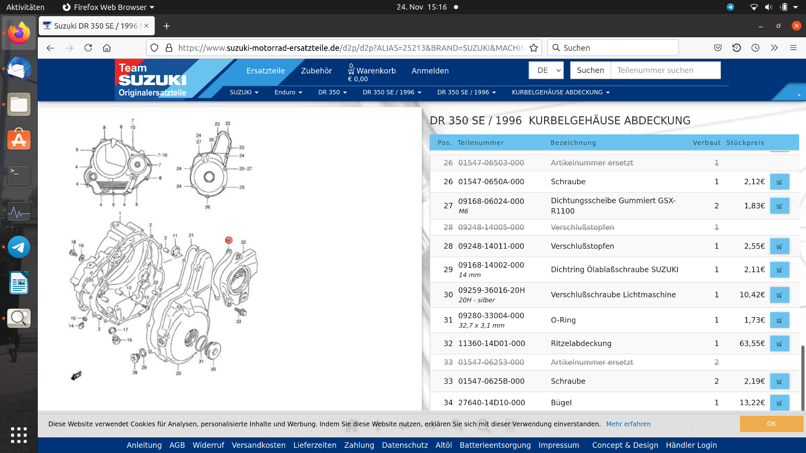The image size is (806, 453).
Task: Go to Firefox home page icon
Action: [x=107, y=48]
